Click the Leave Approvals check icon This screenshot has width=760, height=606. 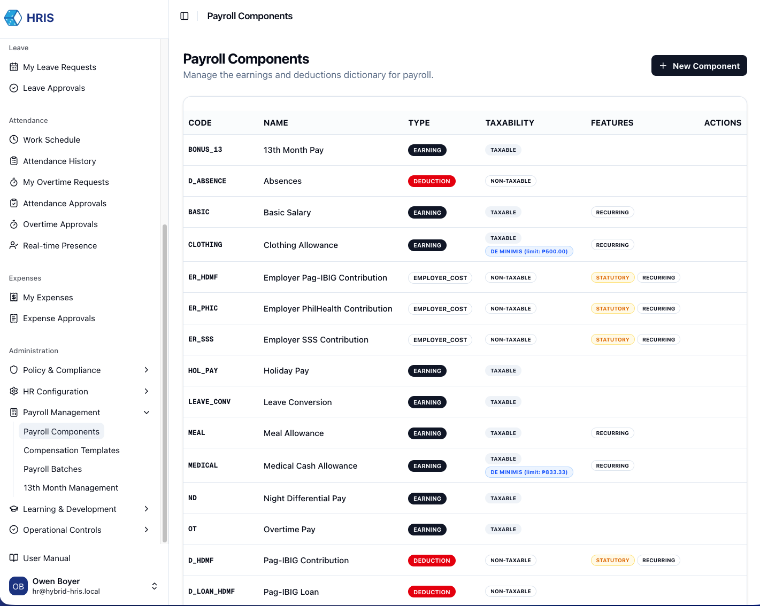pyautogui.click(x=14, y=88)
